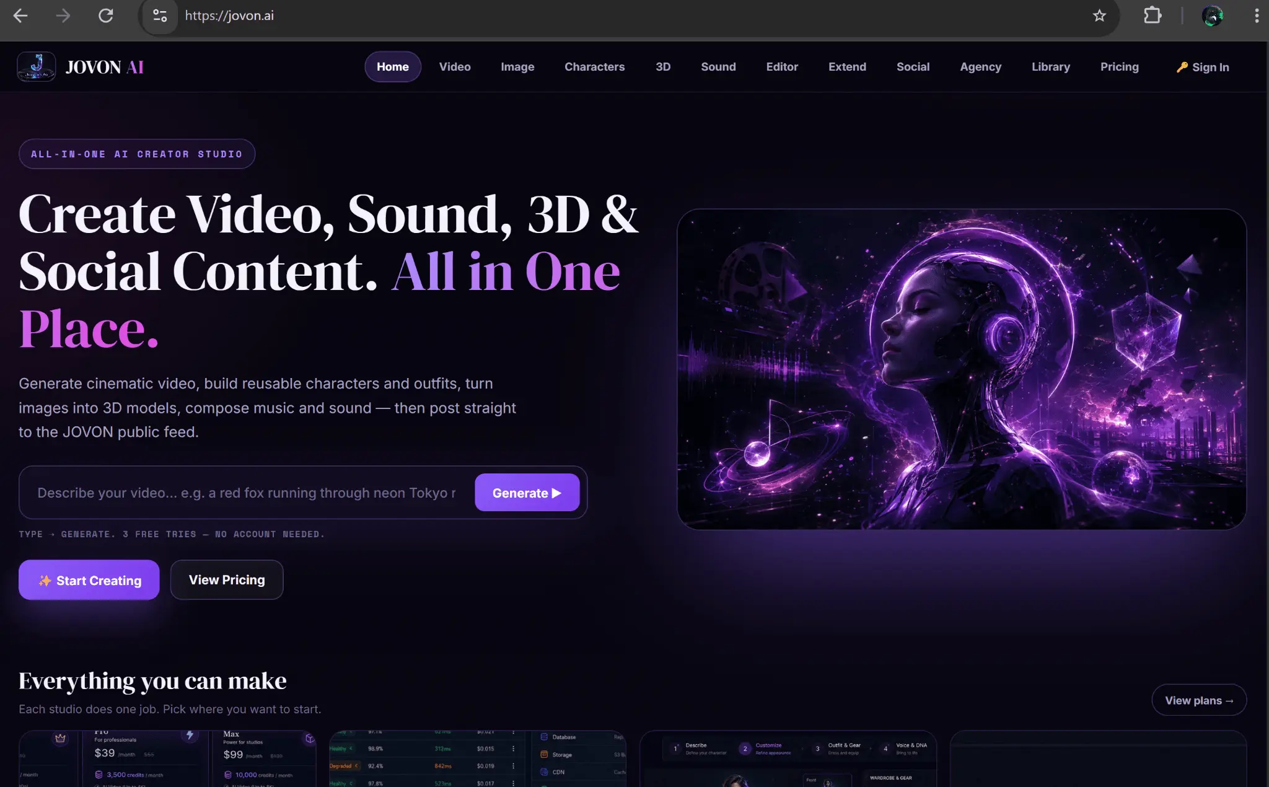Focus the 'Describe your video' prompt field
Image resolution: width=1269 pixels, height=787 pixels.
247,493
